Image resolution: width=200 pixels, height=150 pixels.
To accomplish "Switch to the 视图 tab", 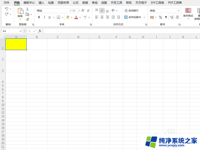I will pos(104,3).
